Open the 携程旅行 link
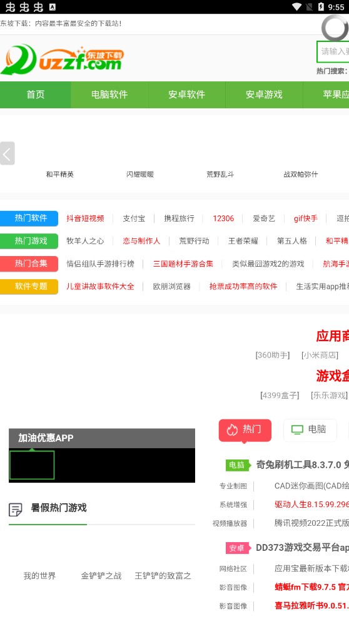 click(180, 218)
